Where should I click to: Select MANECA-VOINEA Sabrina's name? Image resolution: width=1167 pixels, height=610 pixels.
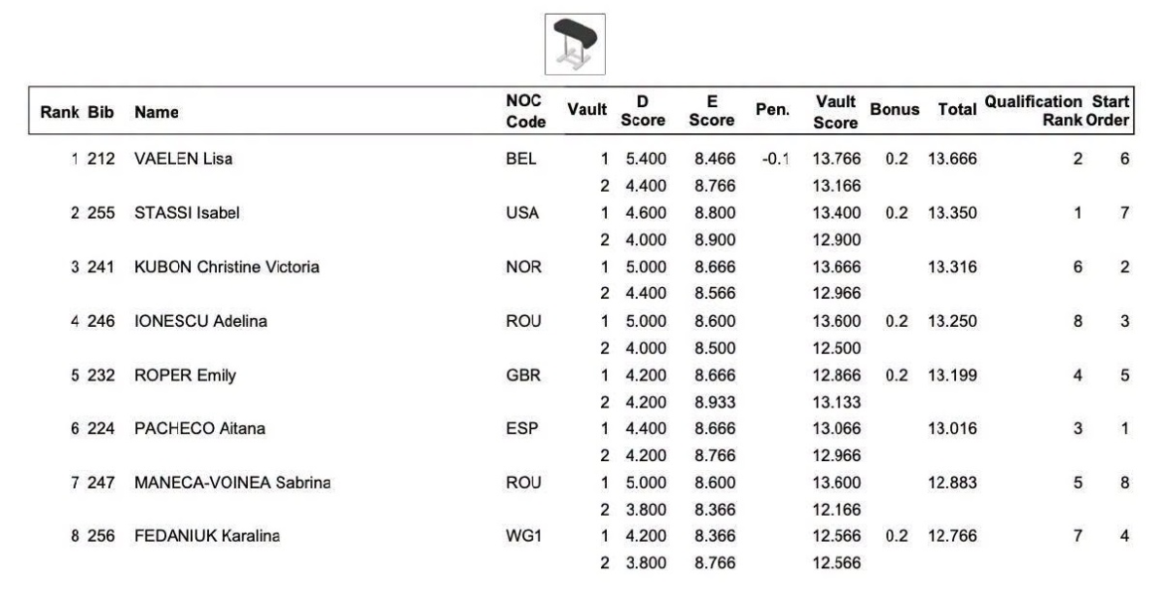click(231, 477)
